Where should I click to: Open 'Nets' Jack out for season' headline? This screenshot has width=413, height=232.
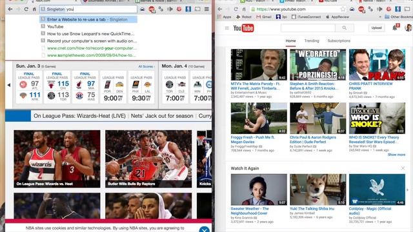(x=162, y=116)
